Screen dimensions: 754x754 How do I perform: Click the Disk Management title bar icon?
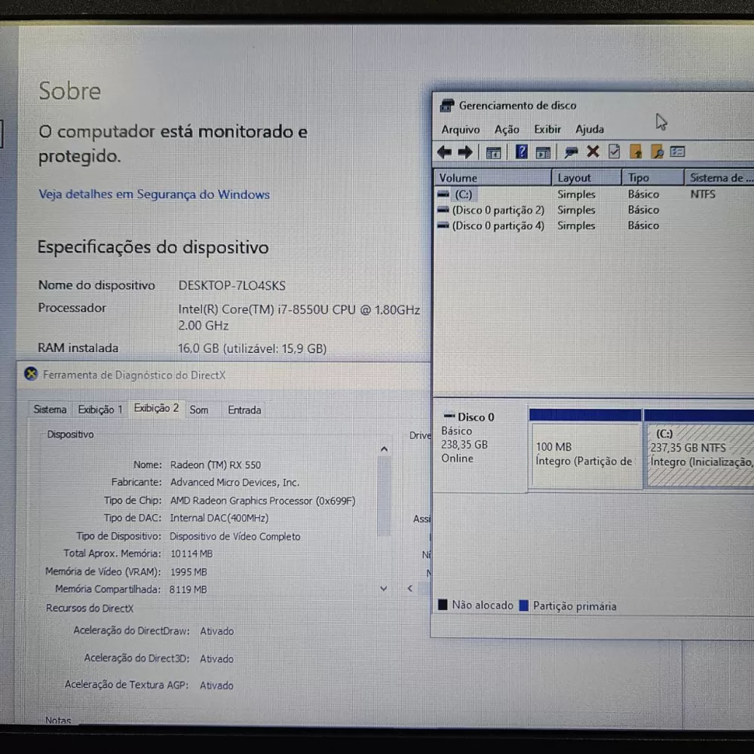coord(446,106)
